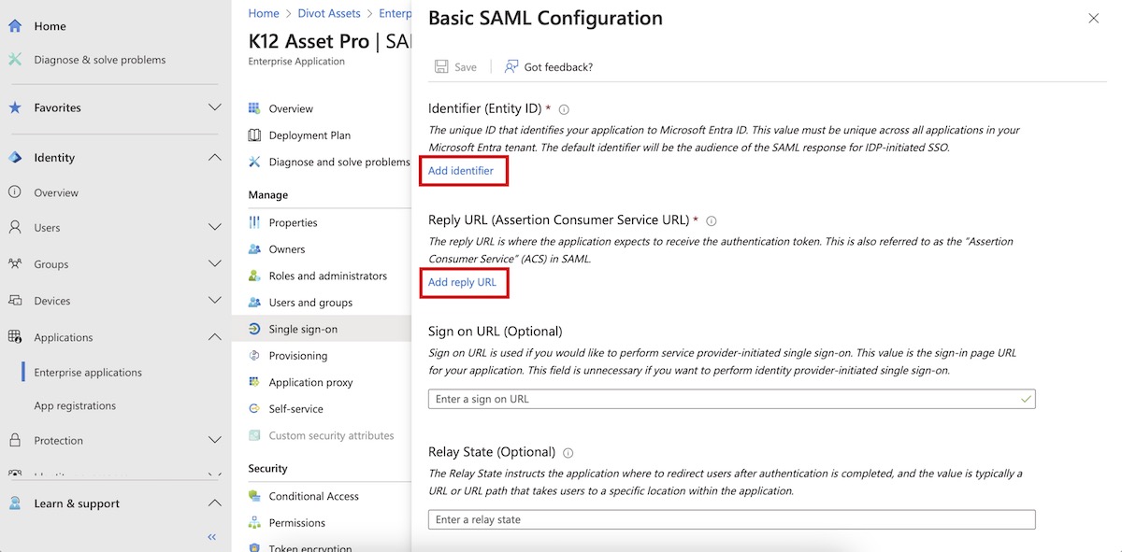Click the Relay State input field

point(731,519)
